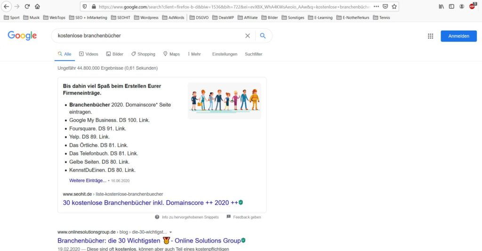Expand arrow next to onlinesolutionsgroup.de URL
482x251 pixels.
pyautogui.click(x=170, y=232)
